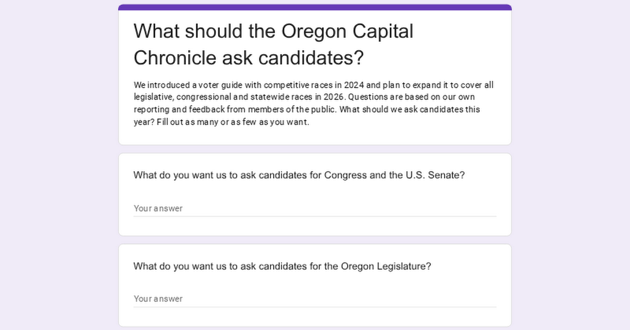Click "What should the Oregon Capital" title line
630x330 pixels.
point(273,31)
